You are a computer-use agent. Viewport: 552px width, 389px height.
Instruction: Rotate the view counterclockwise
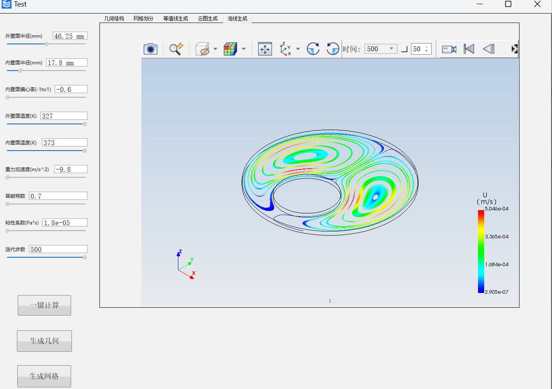(333, 49)
